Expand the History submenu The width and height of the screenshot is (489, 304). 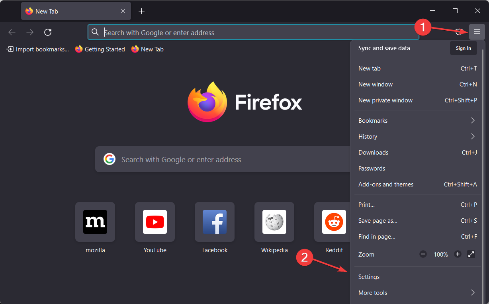tap(417, 136)
